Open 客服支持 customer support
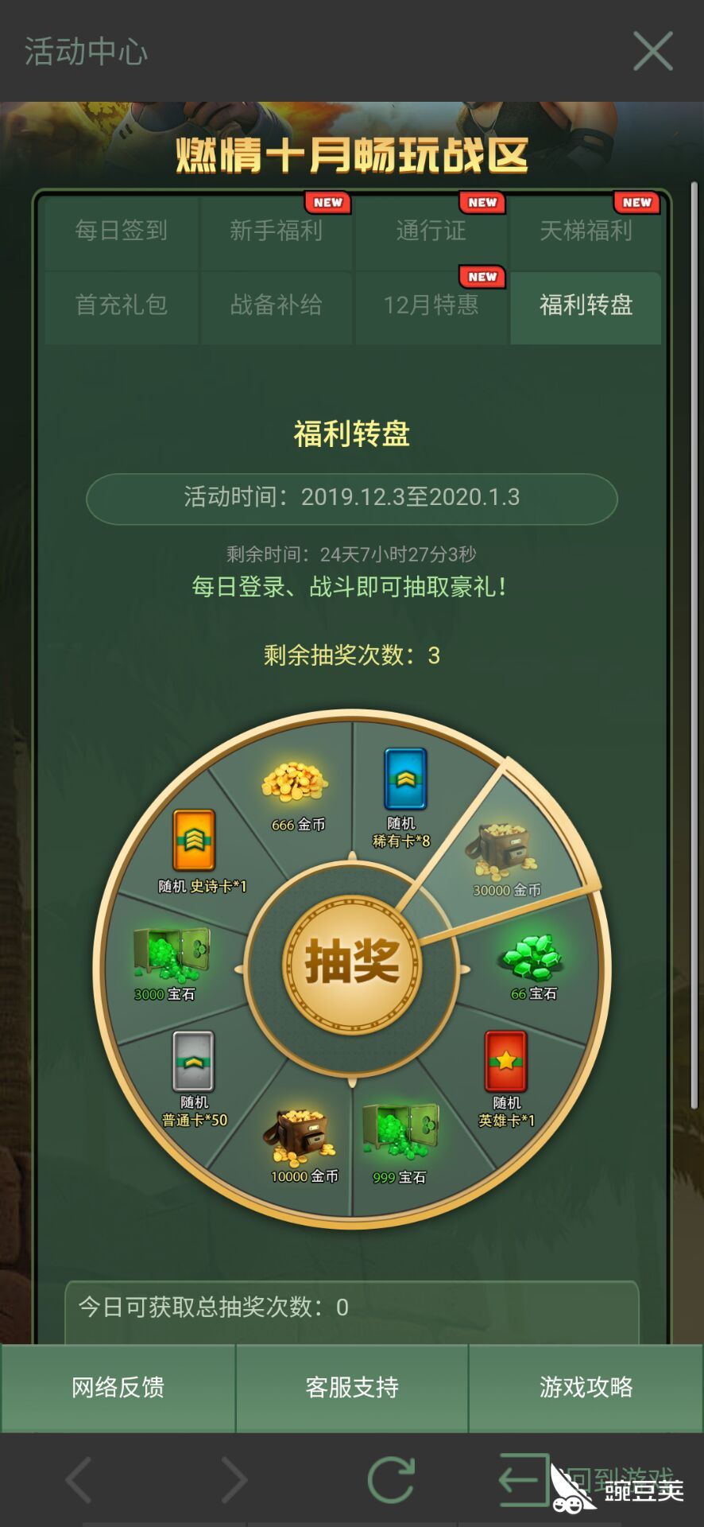Image resolution: width=704 pixels, height=1527 pixels. click(x=352, y=1388)
